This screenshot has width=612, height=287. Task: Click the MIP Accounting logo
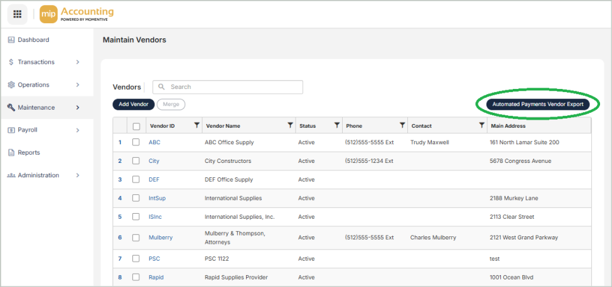click(x=77, y=14)
